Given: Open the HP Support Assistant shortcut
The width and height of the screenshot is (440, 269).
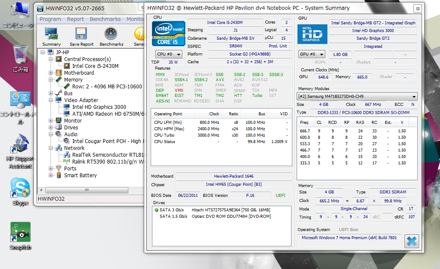Looking at the screenshot, I should (20, 151).
